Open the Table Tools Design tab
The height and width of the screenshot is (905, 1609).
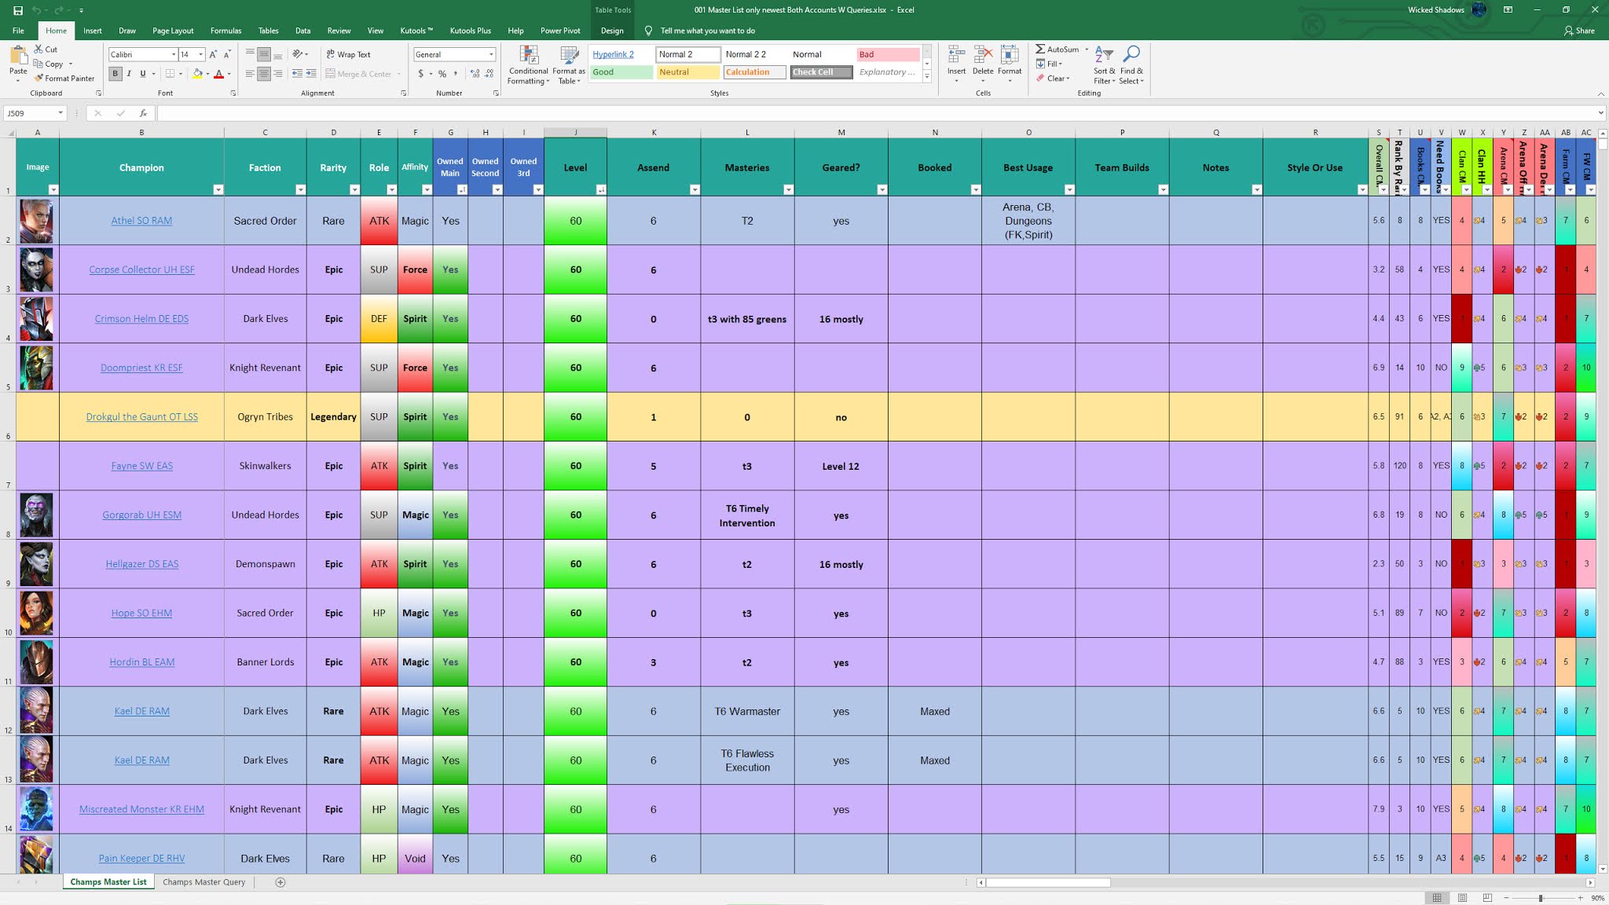point(612,31)
